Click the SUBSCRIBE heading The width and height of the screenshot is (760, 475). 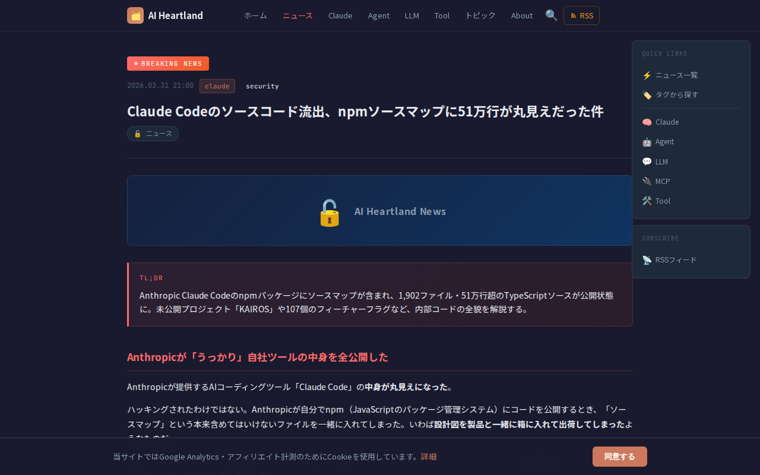point(661,239)
